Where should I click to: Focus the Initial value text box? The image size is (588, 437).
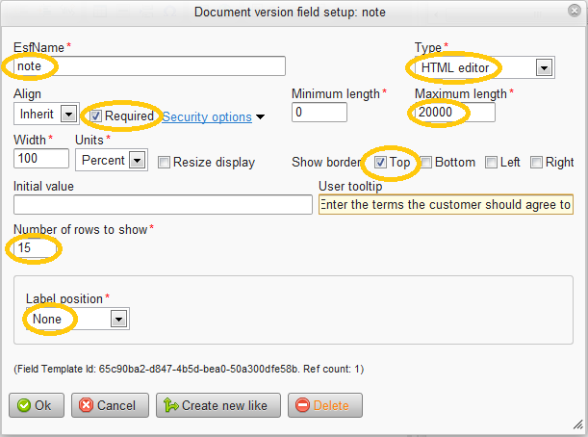(164, 205)
